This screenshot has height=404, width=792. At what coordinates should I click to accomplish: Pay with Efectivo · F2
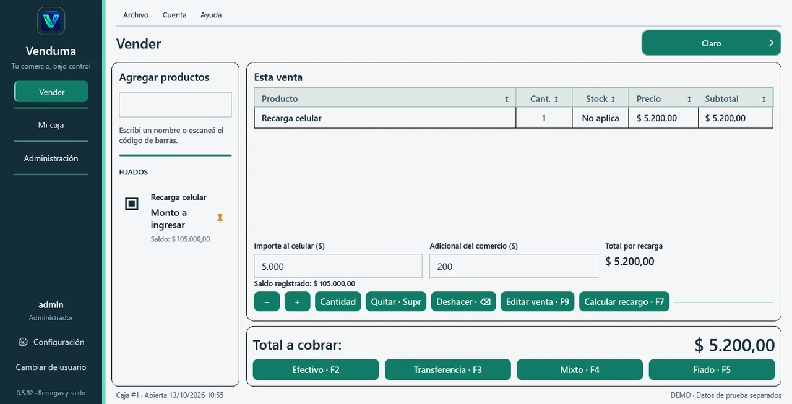(x=316, y=370)
